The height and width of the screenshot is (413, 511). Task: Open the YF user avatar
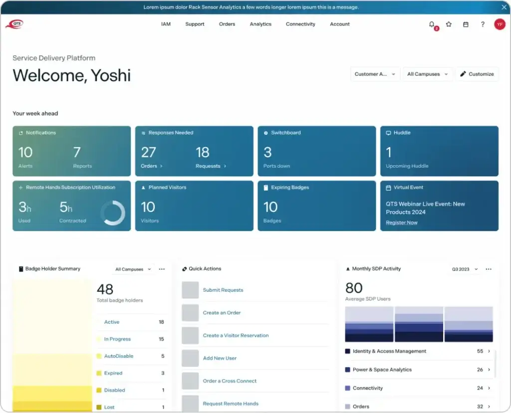pos(500,24)
